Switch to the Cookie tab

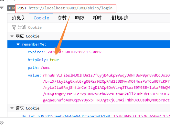point(41,18)
